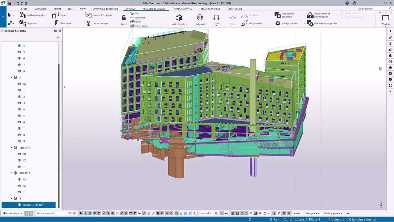Open the Layout manager
The height and width of the screenshot is (222, 394).
coord(97,23)
